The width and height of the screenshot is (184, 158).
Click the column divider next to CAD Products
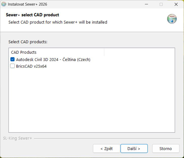pos(104,52)
